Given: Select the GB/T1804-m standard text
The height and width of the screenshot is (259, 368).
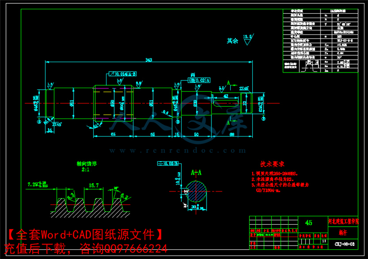Looking at the screenshot, I should [268, 190].
